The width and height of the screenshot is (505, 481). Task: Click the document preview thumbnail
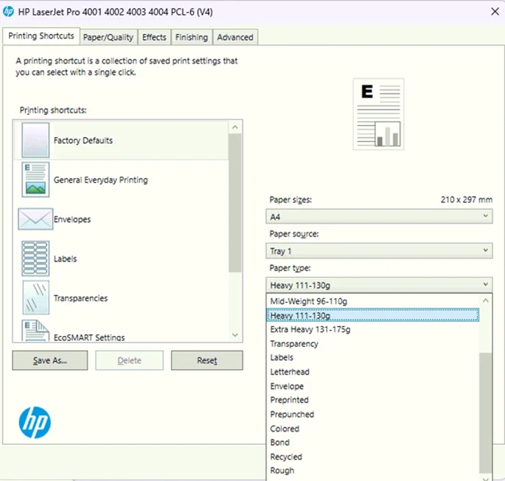[378, 114]
